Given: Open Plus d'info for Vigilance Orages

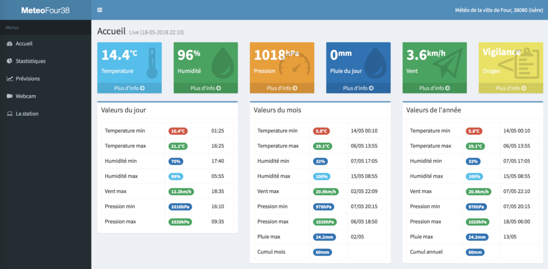Looking at the screenshot, I should pyautogui.click(x=511, y=88).
